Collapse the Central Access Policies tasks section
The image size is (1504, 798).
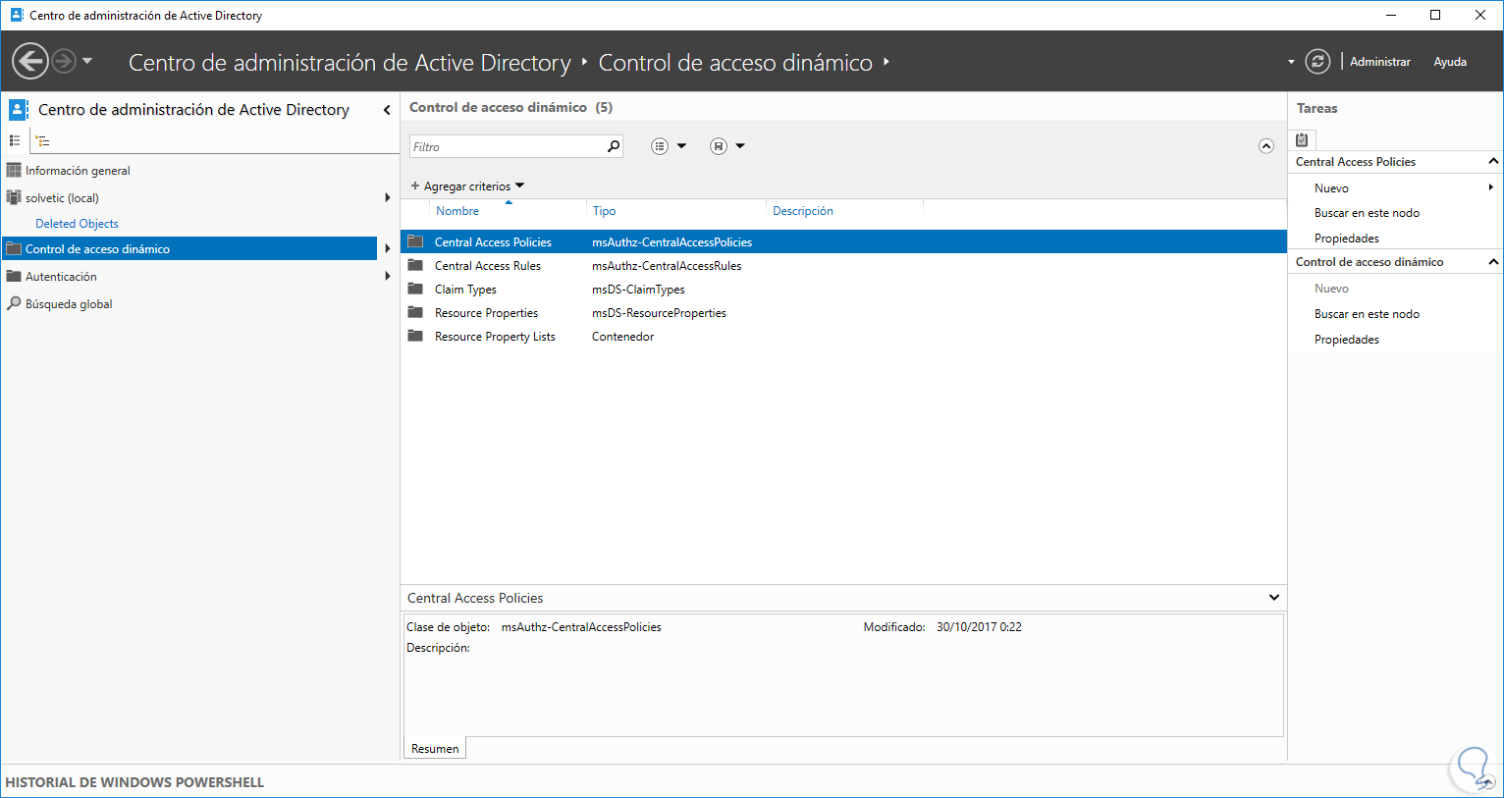tap(1493, 161)
